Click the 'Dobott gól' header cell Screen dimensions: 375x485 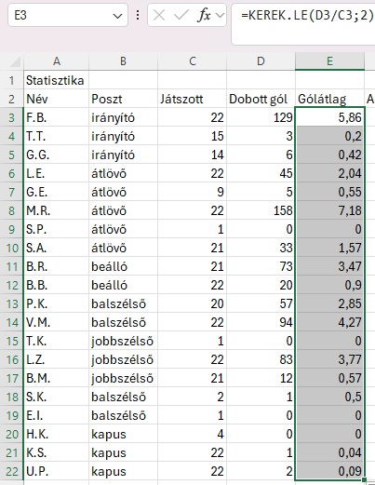pyautogui.click(x=261, y=99)
